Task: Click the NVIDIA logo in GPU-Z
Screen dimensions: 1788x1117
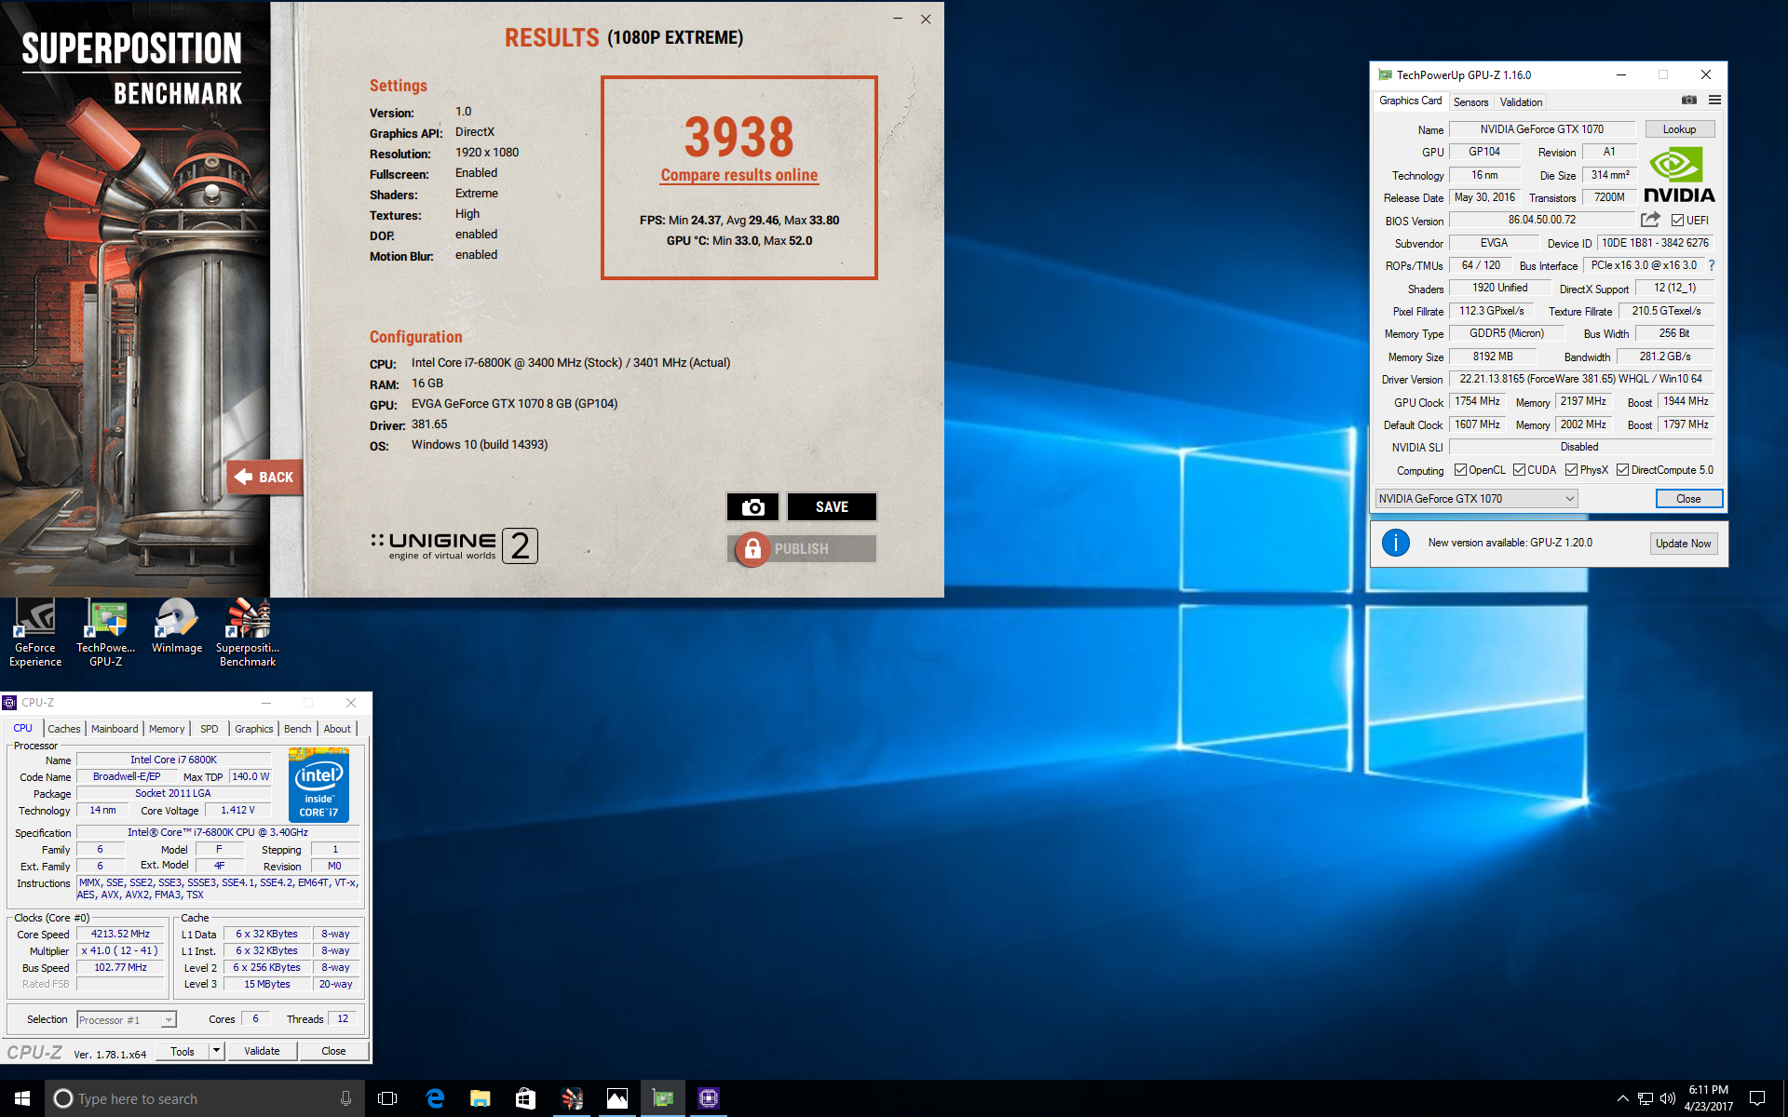Action: [1679, 175]
